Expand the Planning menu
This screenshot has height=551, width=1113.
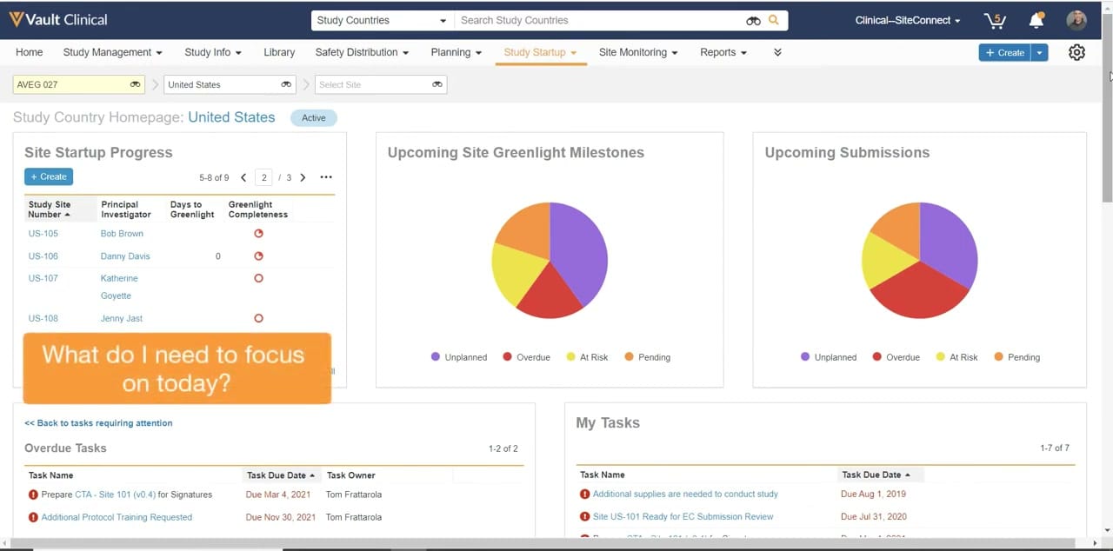[x=456, y=52]
